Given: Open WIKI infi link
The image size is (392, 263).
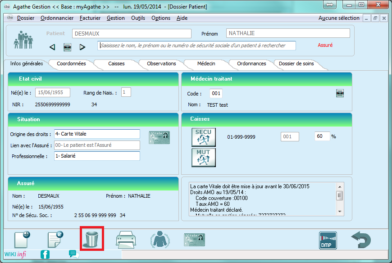Looking at the screenshot, I should pyautogui.click(x=15, y=254).
